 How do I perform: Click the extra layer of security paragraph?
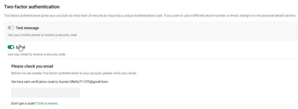[x=150, y=16]
